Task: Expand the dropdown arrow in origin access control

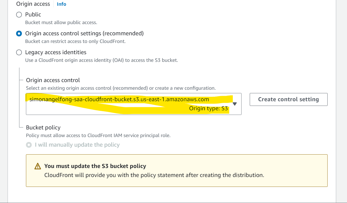Action: click(x=234, y=104)
